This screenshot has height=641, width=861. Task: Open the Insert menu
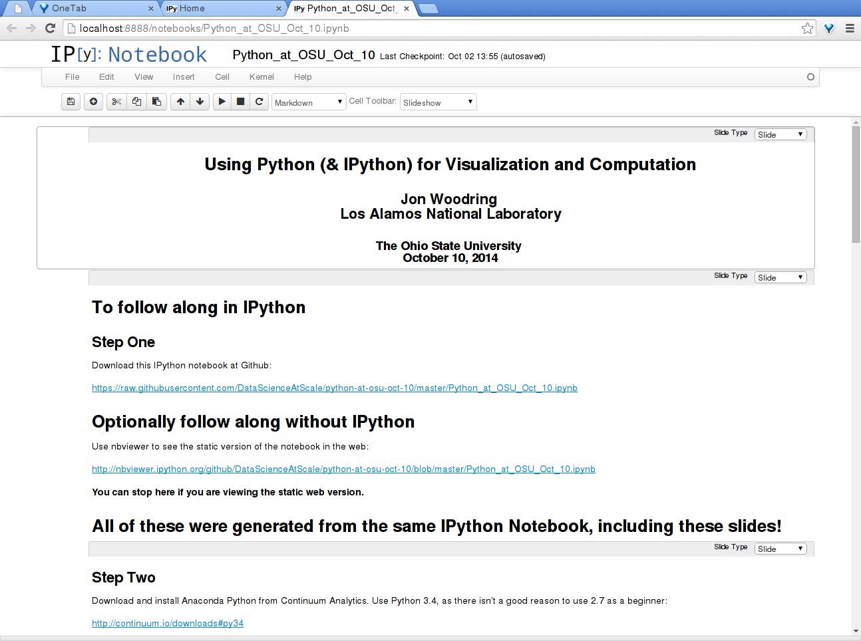[184, 77]
